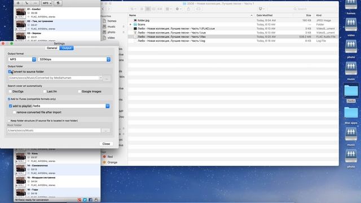The image size is (361, 203).
Task: Sort Finder list by Name column
Action: click(191, 15)
